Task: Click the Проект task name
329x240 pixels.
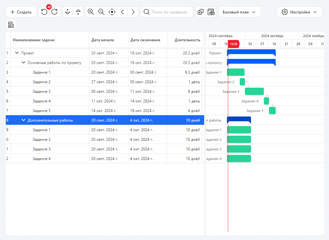Action: tap(28, 53)
